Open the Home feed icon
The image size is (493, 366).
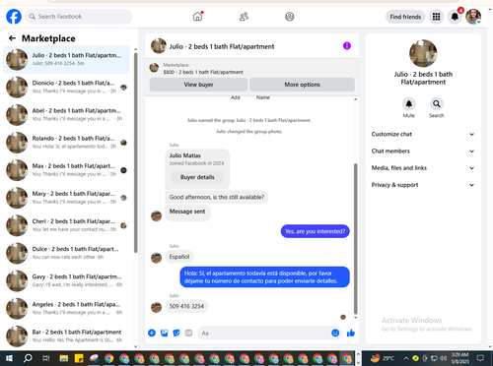(197, 17)
